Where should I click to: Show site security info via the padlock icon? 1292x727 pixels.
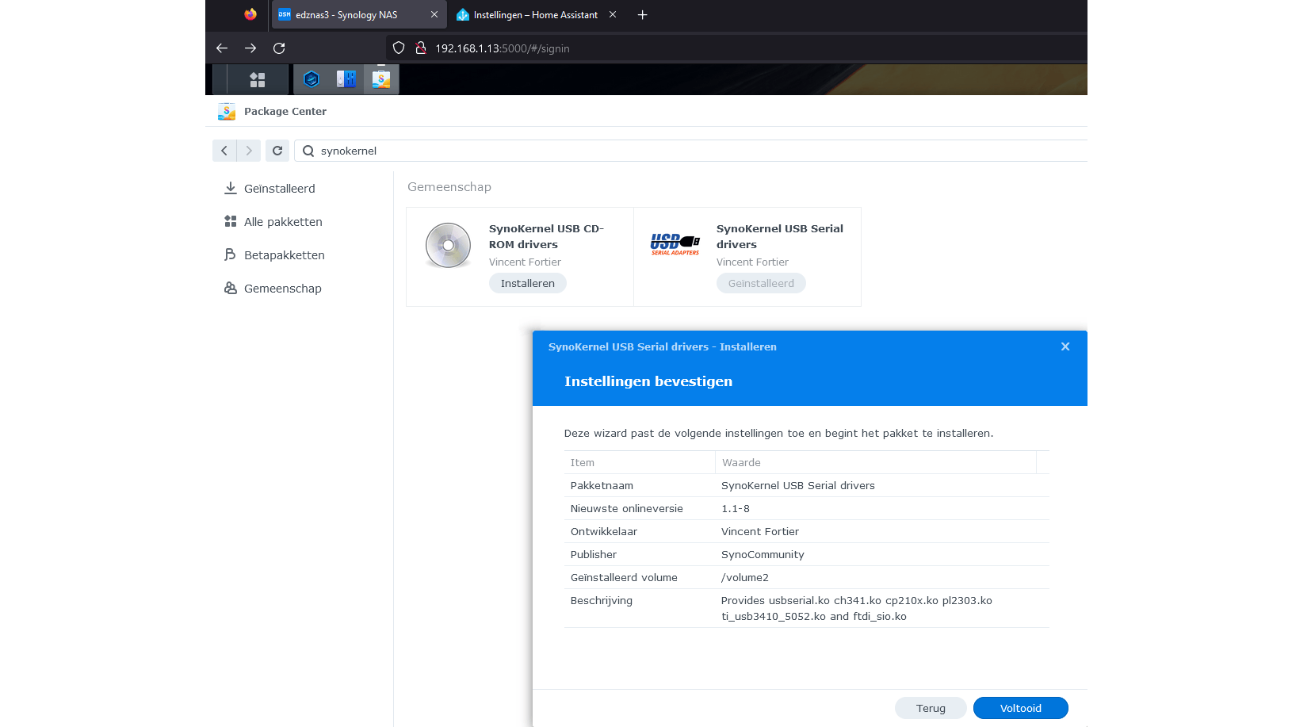click(x=421, y=48)
